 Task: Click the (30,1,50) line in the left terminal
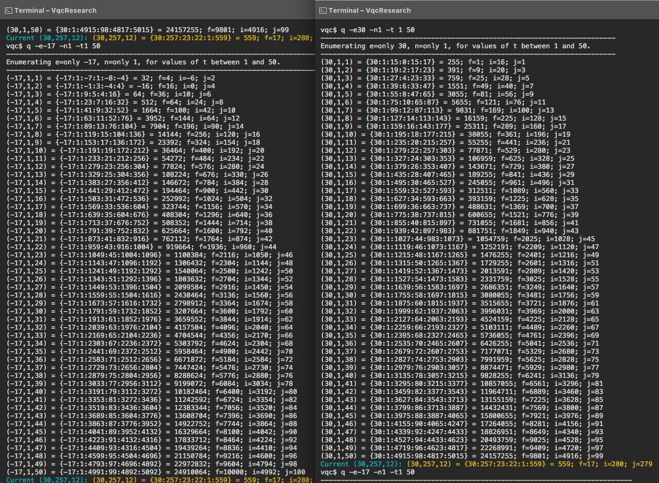pyautogui.click(x=147, y=30)
